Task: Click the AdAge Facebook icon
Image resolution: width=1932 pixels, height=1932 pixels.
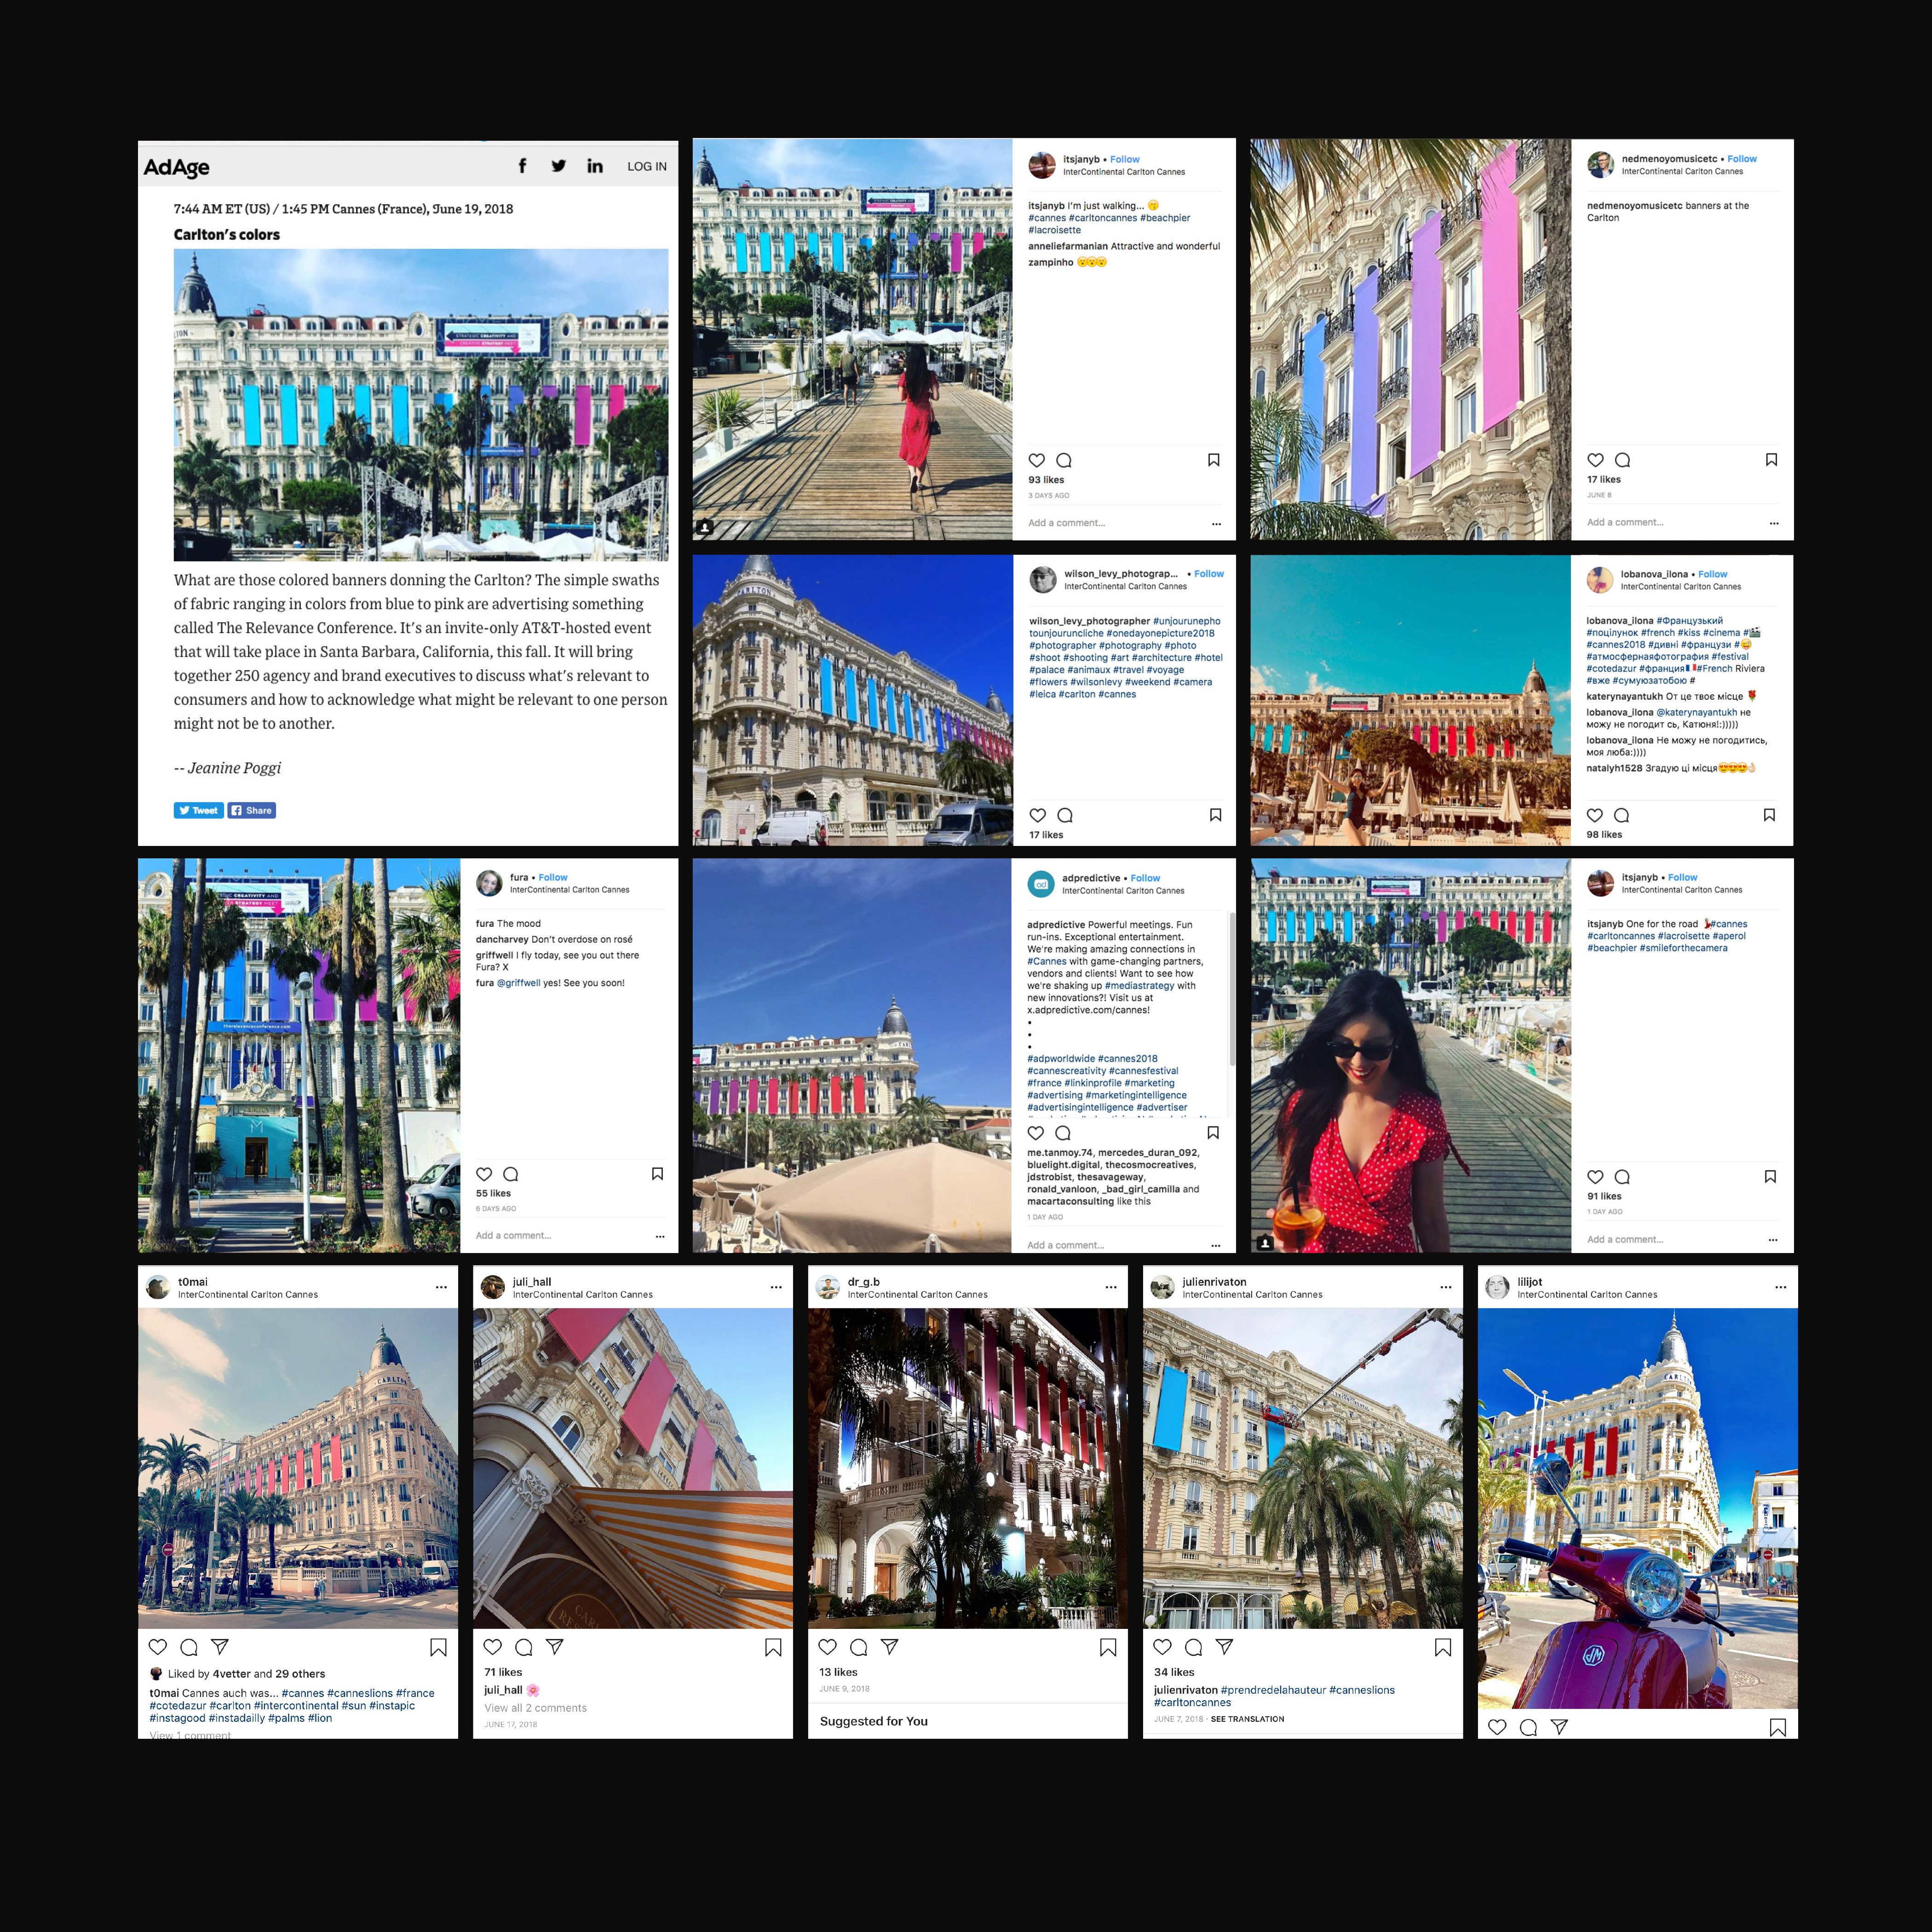Action: coord(522,166)
